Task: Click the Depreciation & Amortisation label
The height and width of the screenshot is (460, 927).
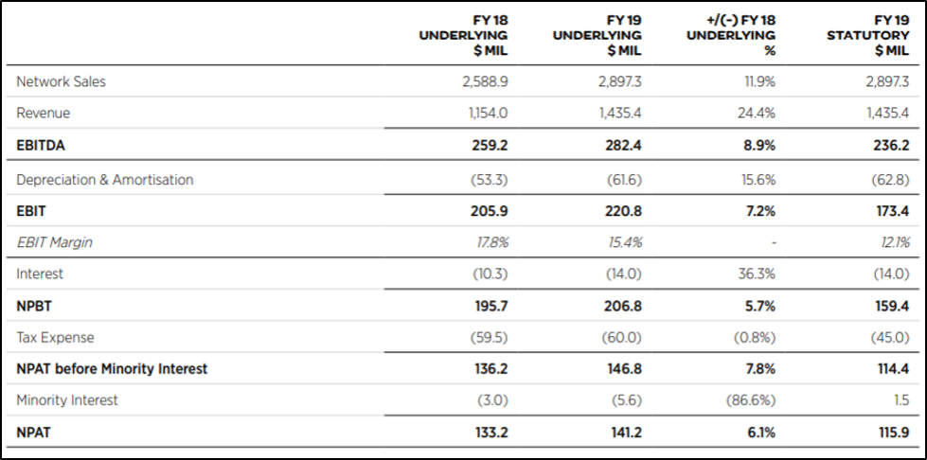Action: [105, 180]
